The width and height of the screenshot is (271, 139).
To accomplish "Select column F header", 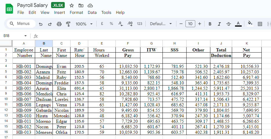I will [128, 44].
